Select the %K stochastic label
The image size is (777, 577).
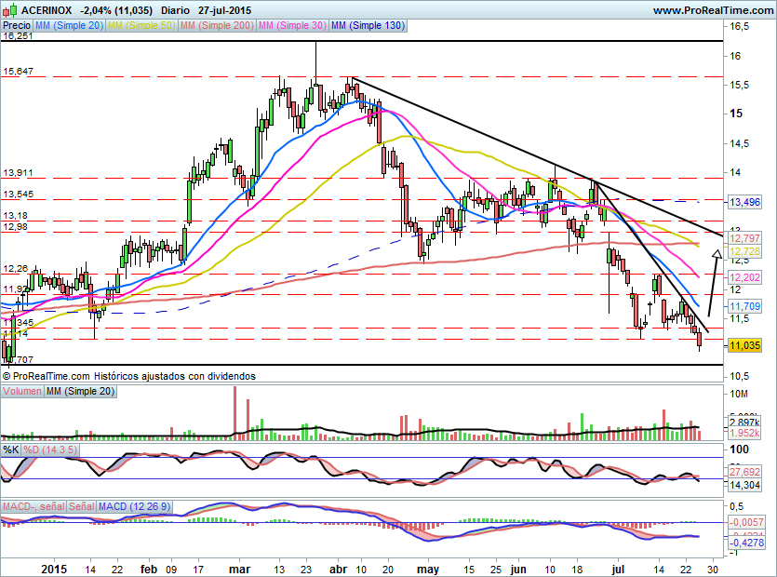(11, 450)
